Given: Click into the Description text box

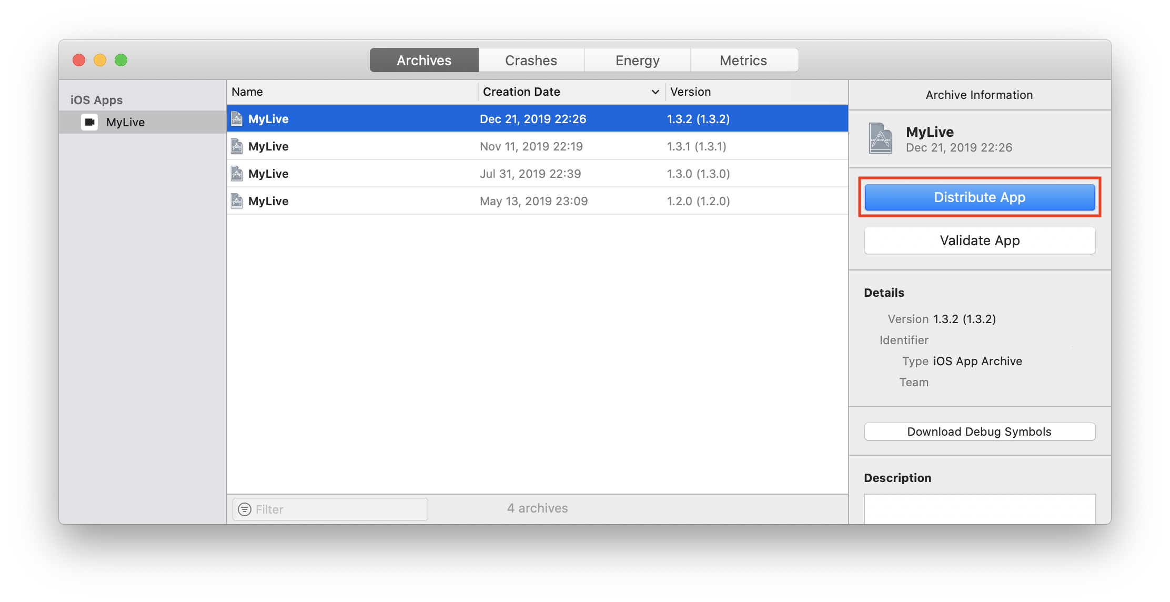Looking at the screenshot, I should 979,509.
